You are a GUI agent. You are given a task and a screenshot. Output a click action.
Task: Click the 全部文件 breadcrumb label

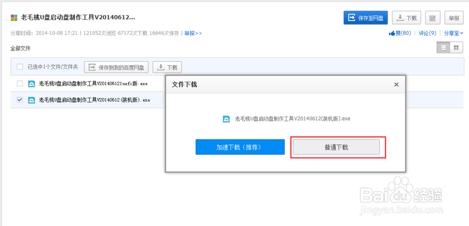20,48
